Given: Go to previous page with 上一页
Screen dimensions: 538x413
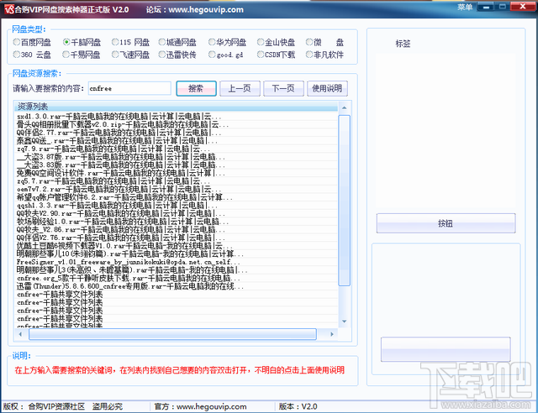Looking at the screenshot, I should tap(240, 88).
